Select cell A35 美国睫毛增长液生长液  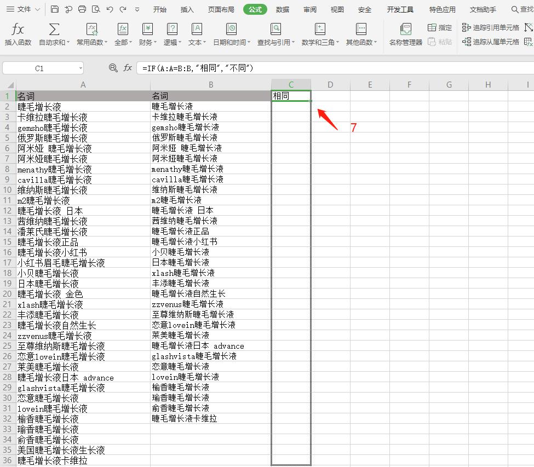(83, 450)
